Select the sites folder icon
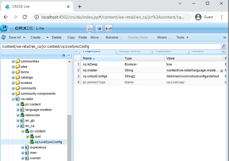Viewport: 229px width, 161px height. [18, 66]
